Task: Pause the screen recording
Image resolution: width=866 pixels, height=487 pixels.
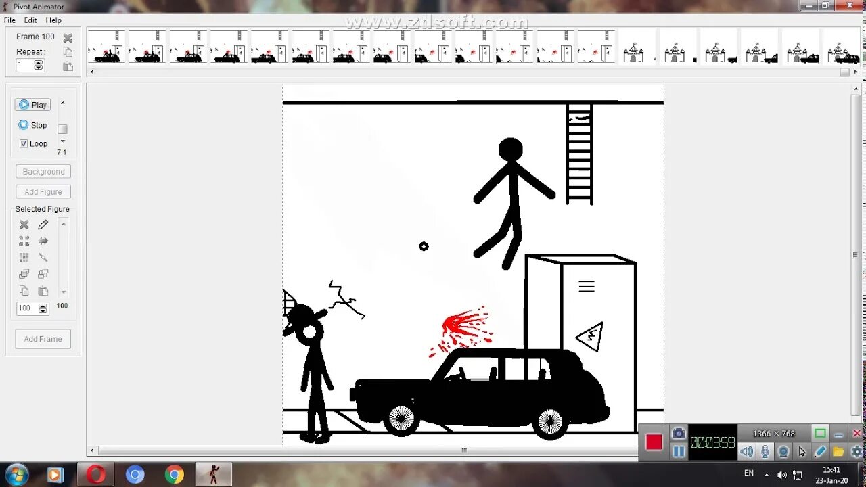Action: tap(679, 451)
